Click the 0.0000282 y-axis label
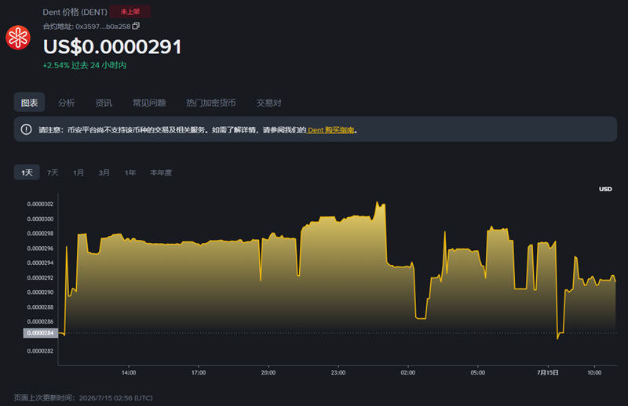The image size is (628, 406). [40, 351]
